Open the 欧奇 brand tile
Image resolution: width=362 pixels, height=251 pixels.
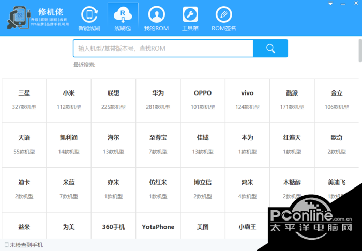(337, 145)
